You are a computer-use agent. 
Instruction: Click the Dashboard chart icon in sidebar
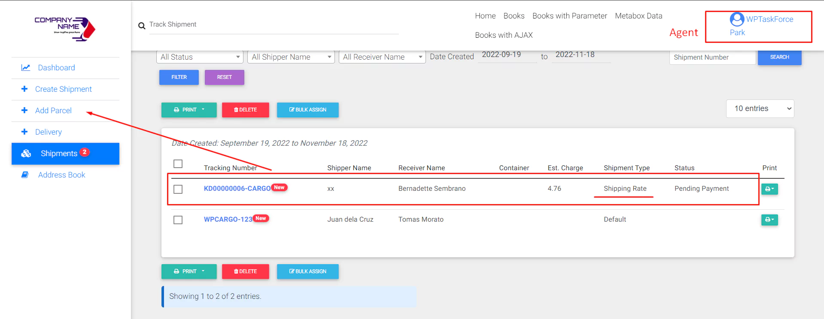click(x=26, y=68)
